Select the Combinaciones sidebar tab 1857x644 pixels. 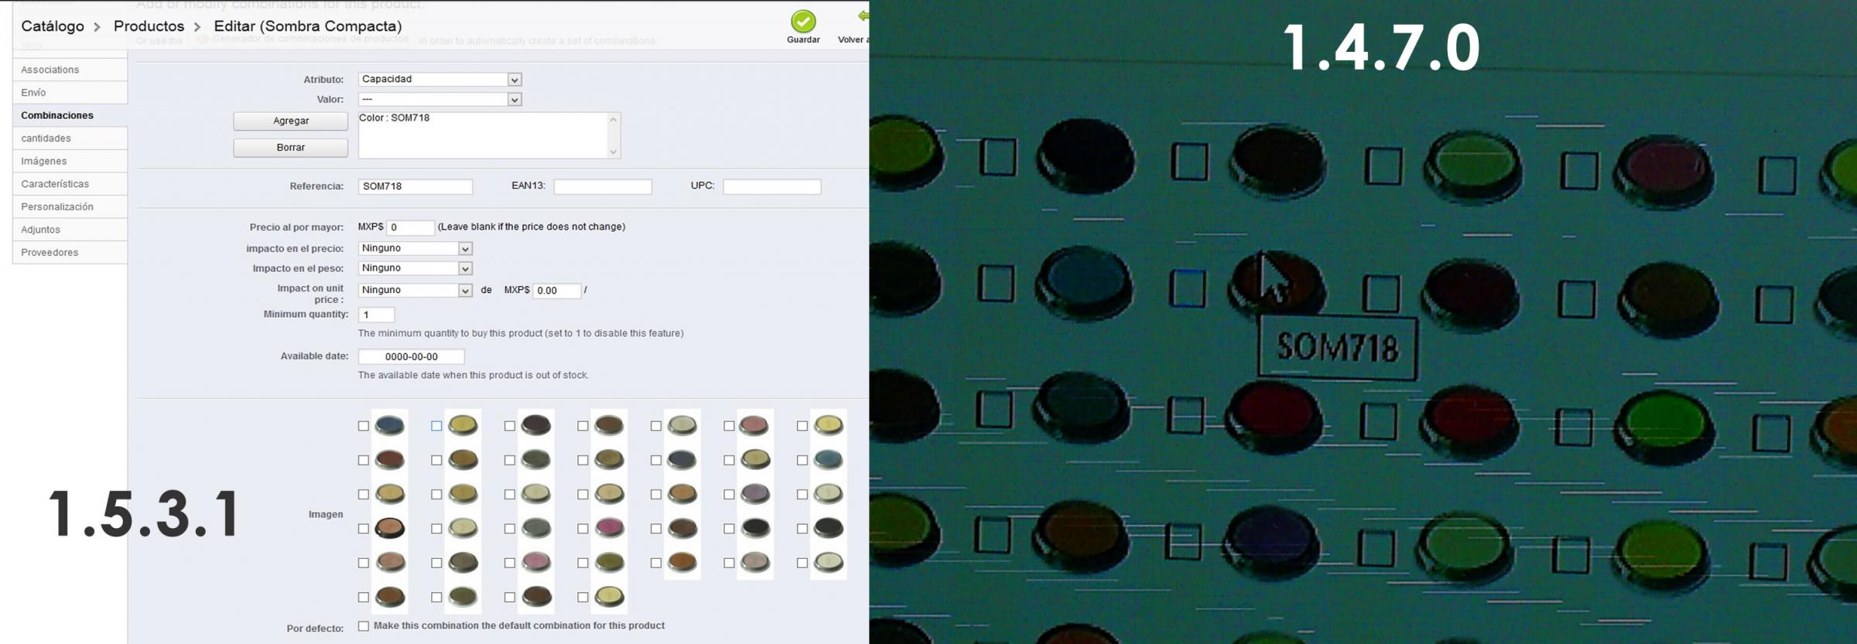coord(70,115)
